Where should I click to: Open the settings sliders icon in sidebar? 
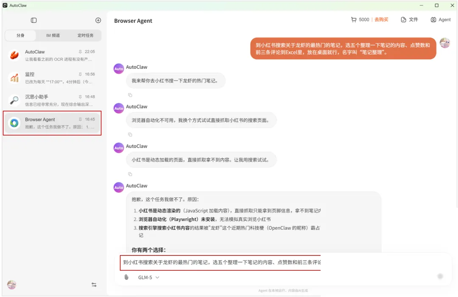94,285
